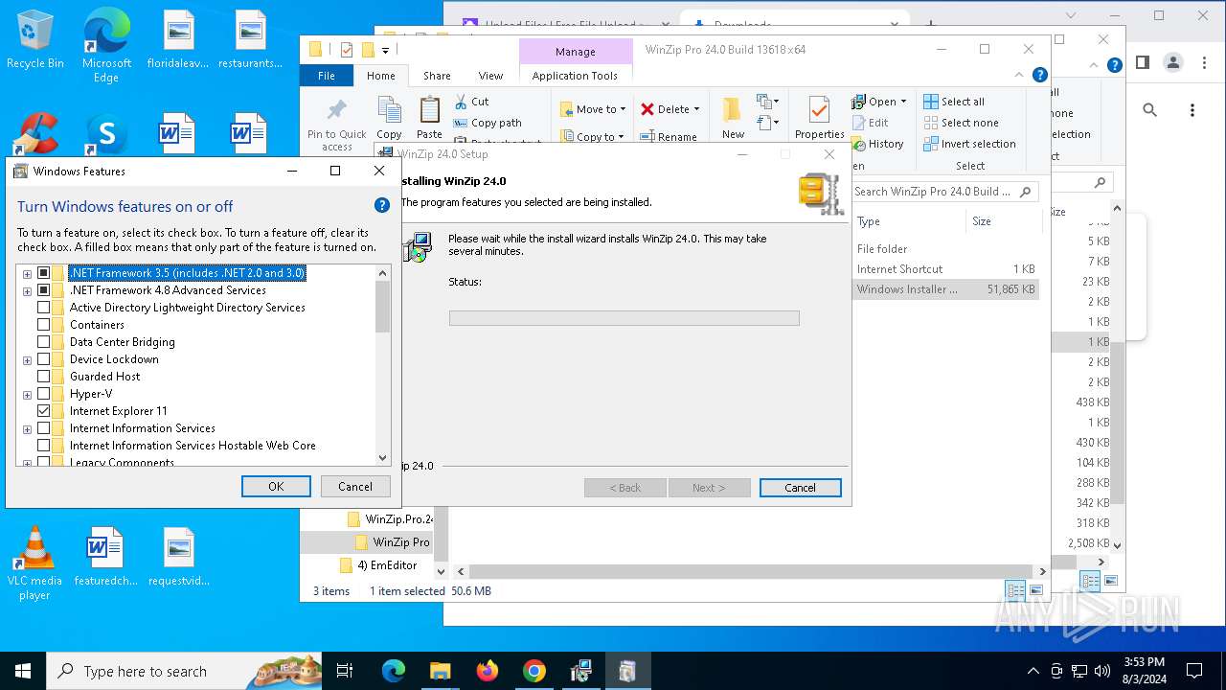1226x690 pixels.
Task: Open the File tab in Explorer
Action: (x=327, y=76)
